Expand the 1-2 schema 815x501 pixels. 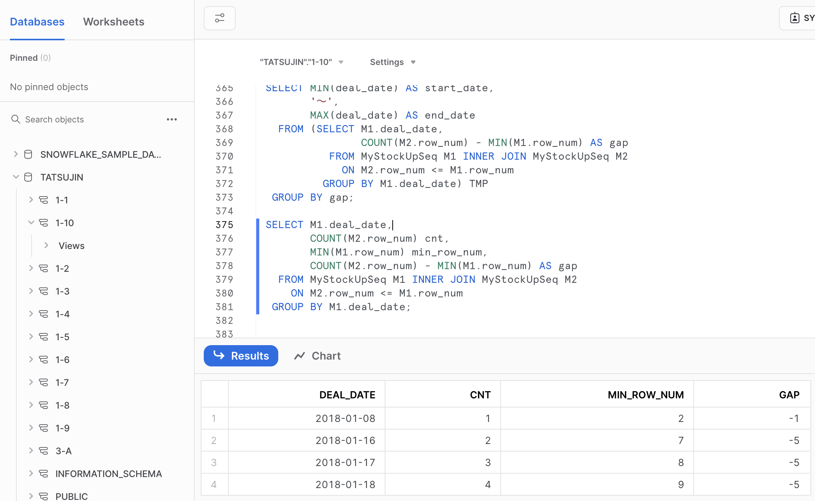point(31,268)
